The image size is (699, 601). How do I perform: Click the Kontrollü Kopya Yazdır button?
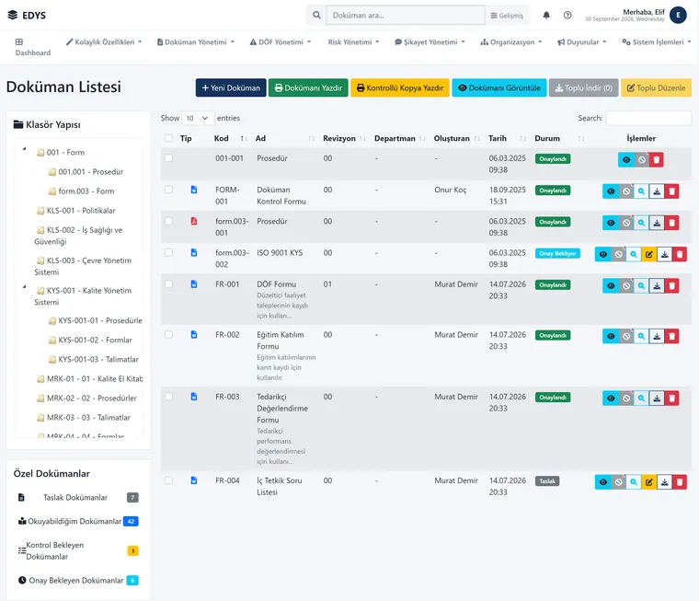(400, 88)
